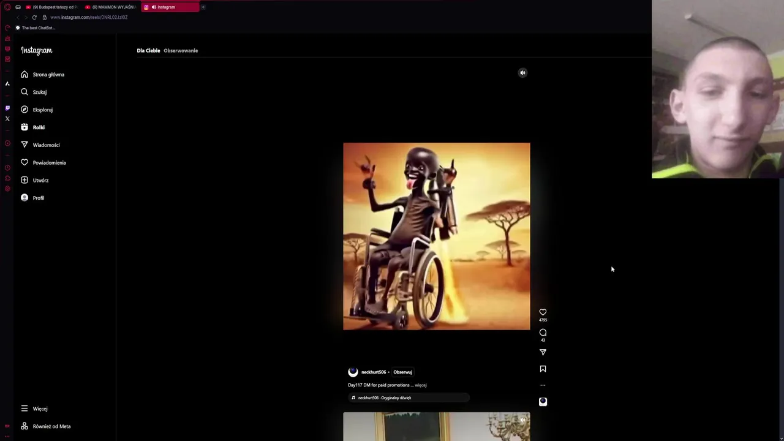Share the reel via the paper plane icon
This screenshot has width=784, height=441.
tap(543, 352)
